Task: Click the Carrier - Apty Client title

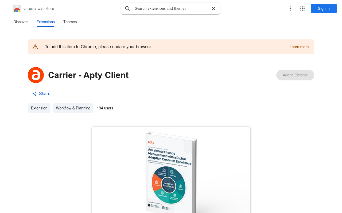Action: [88, 75]
